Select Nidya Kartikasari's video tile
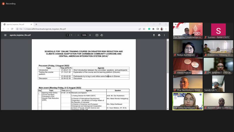The width and height of the screenshot is (234, 132). click(x=188, y=48)
